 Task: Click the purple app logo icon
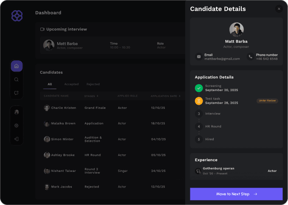(x=17, y=16)
